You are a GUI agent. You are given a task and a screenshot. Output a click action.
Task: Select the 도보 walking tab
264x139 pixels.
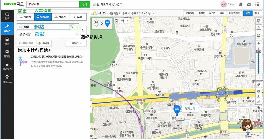point(78,17)
